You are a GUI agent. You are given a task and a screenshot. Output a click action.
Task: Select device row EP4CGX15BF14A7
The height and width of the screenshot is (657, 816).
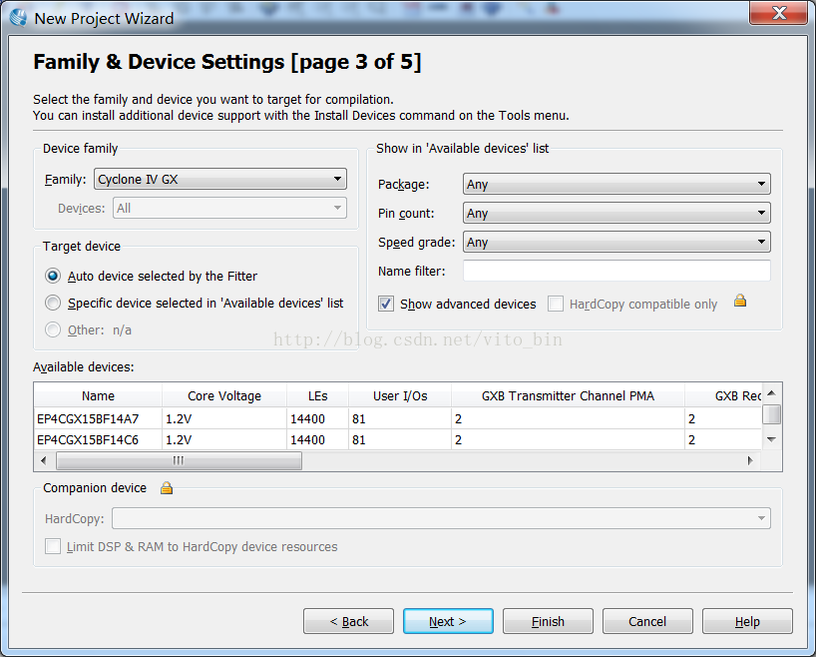click(398, 418)
